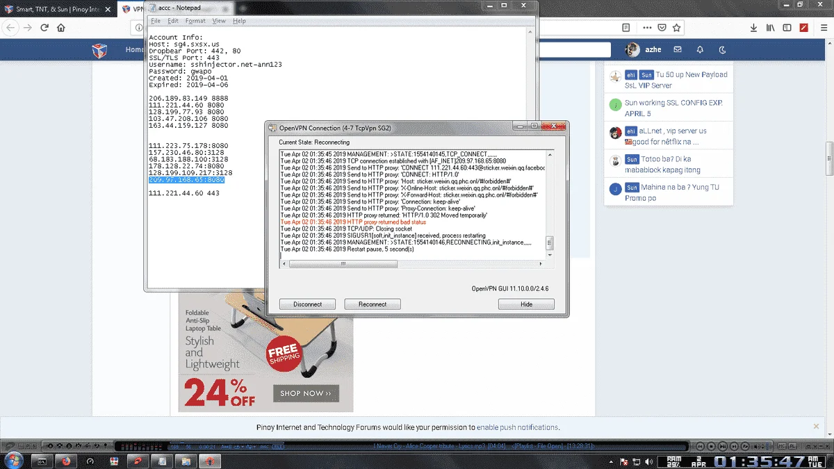This screenshot has width=834, height=469.
Task: Click '111.221.44.60 443' line in Notepad
Action: point(183,193)
